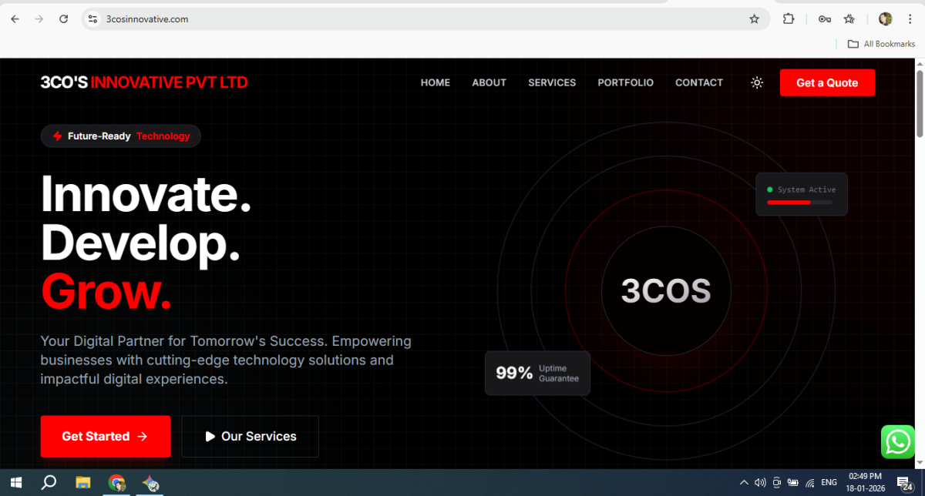Screen dimensions: 925x496
Task: Open the password manager key icon
Action: coord(824,19)
